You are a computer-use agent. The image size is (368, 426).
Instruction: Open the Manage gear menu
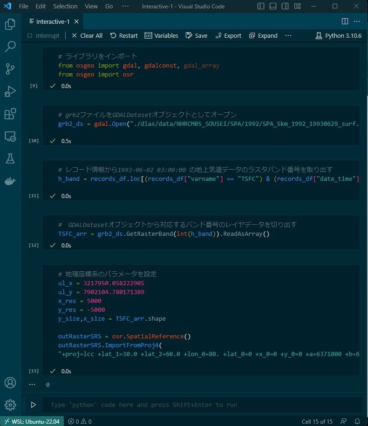tap(10, 405)
